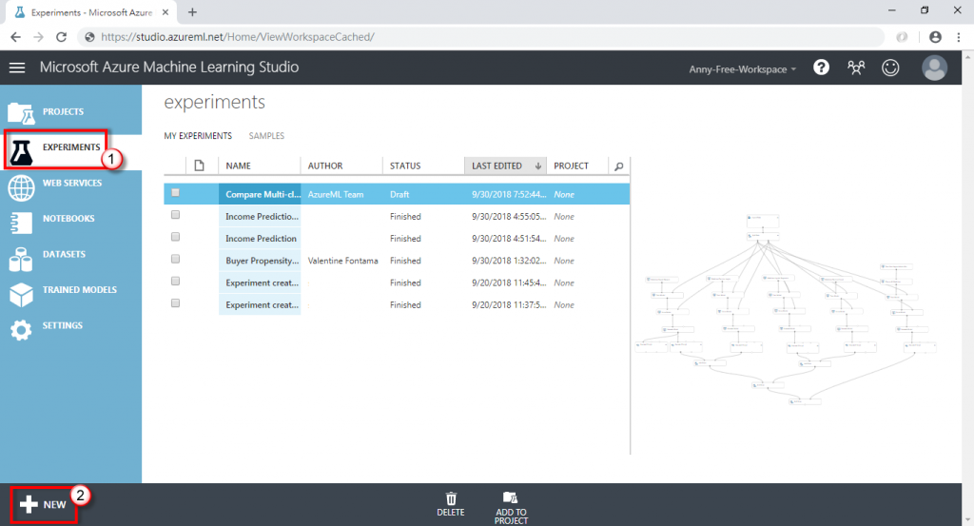Check the 9/20/2018 11:45 experiment checkbox

tap(175, 282)
